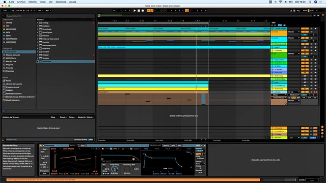Toggle the Sub oscillator switch in Wavetable
Viewport: 326px width, 183px height.
[x=44, y=149]
